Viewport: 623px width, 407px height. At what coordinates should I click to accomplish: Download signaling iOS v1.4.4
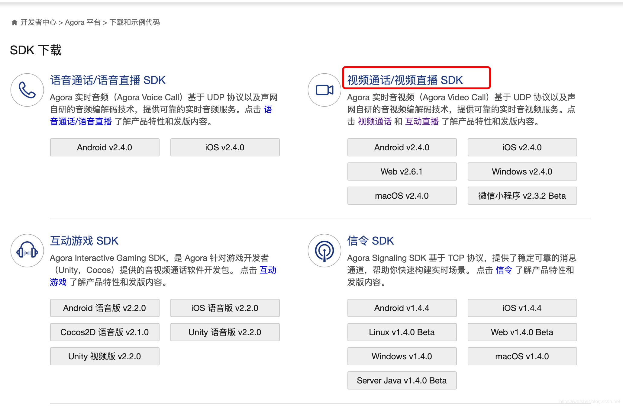(522, 308)
